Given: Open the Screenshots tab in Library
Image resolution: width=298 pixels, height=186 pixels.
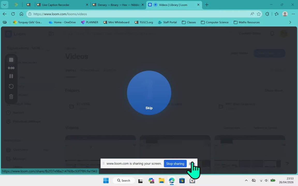Looking at the screenshot, I should coord(90,70).
